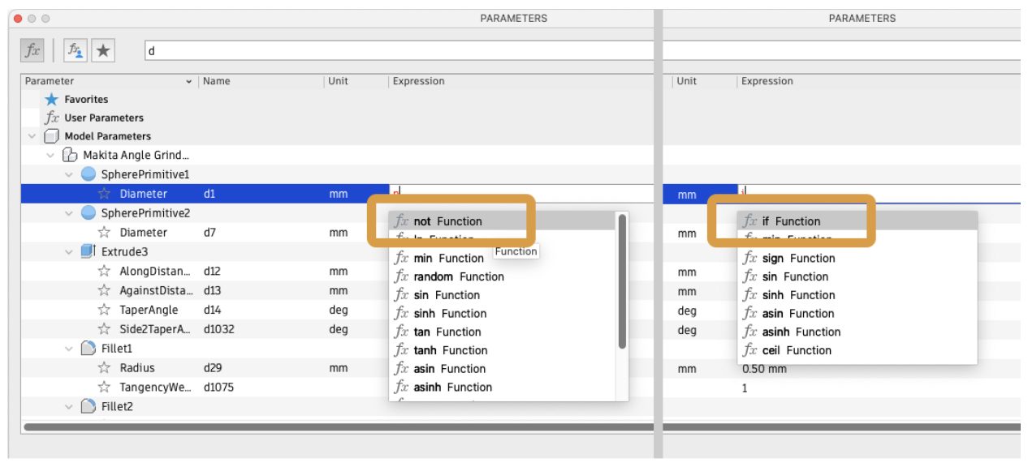The width and height of the screenshot is (1028, 467).
Task: Choose 'not Function' from autocomplete list
Action: [x=502, y=221]
